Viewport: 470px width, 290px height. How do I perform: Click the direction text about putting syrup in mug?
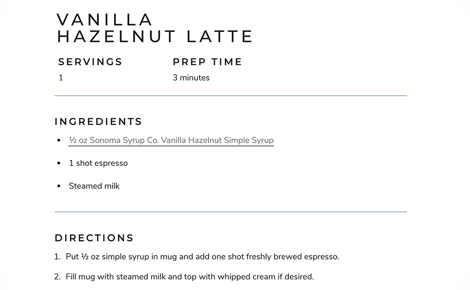tap(203, 257)
